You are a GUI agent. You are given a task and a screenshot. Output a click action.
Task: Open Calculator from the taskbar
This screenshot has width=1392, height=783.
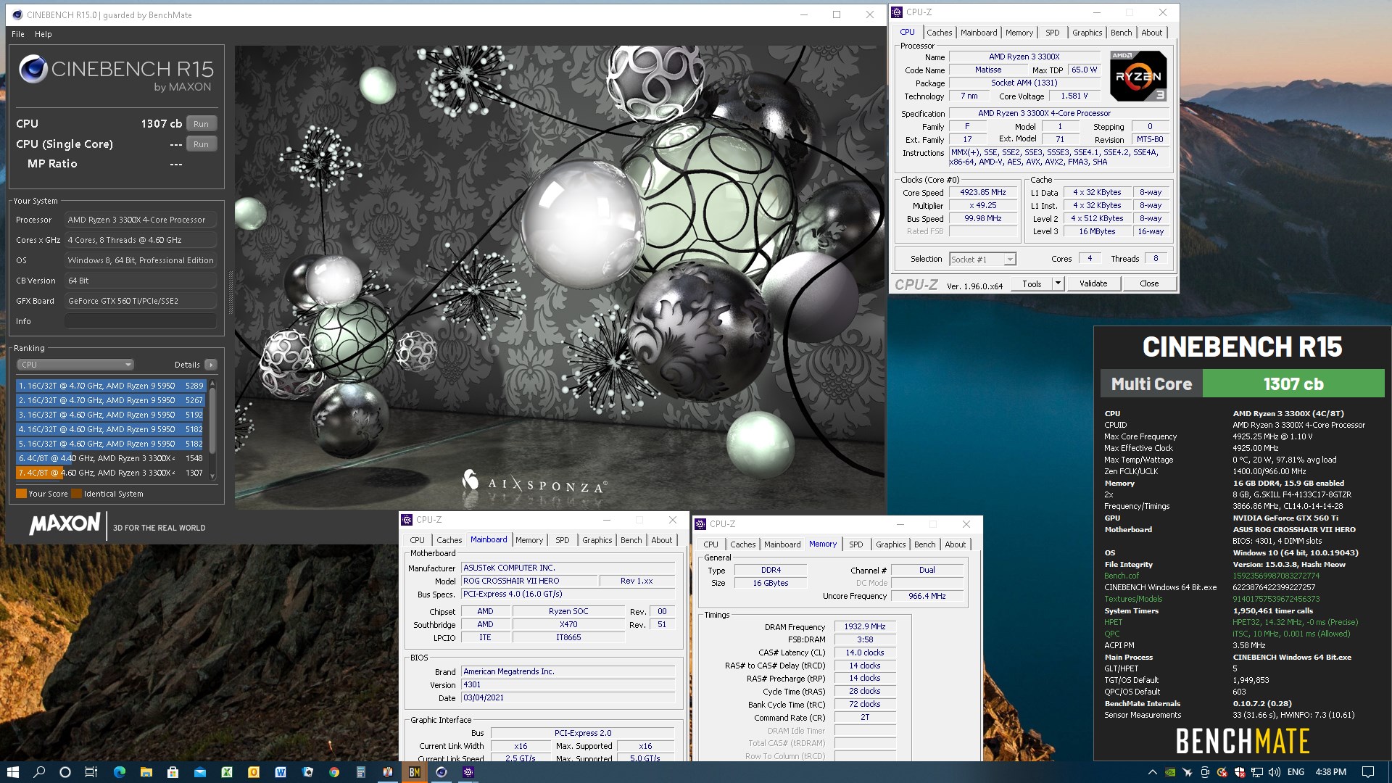pos(361,772)
